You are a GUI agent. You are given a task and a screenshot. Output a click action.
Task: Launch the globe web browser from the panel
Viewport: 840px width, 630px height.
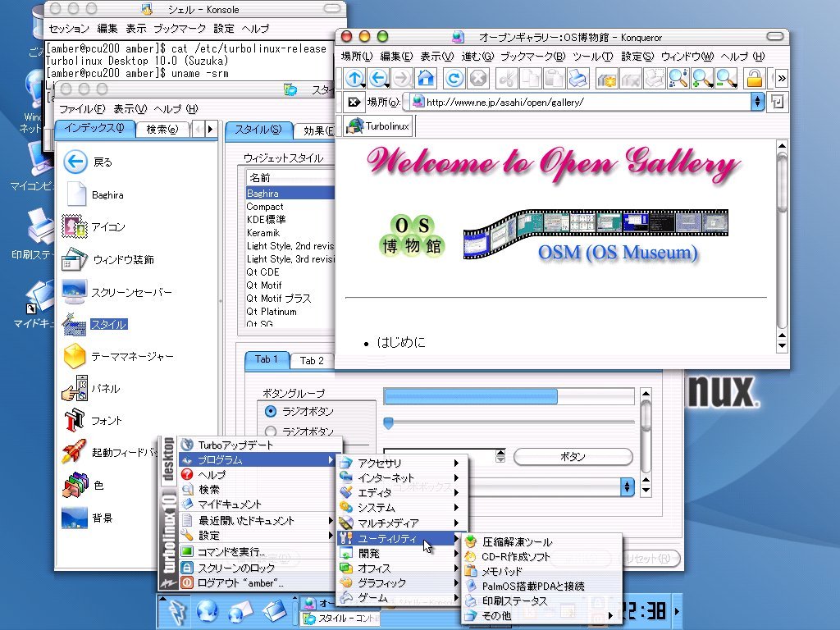[208, 612]
